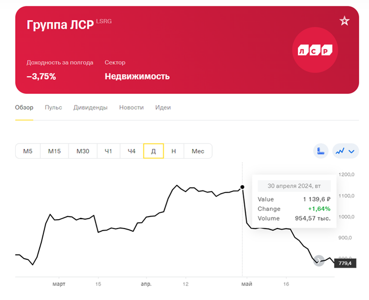
Task: Click the 1 139,6 ₽ value in tooltip
Action: pos(317,199)
